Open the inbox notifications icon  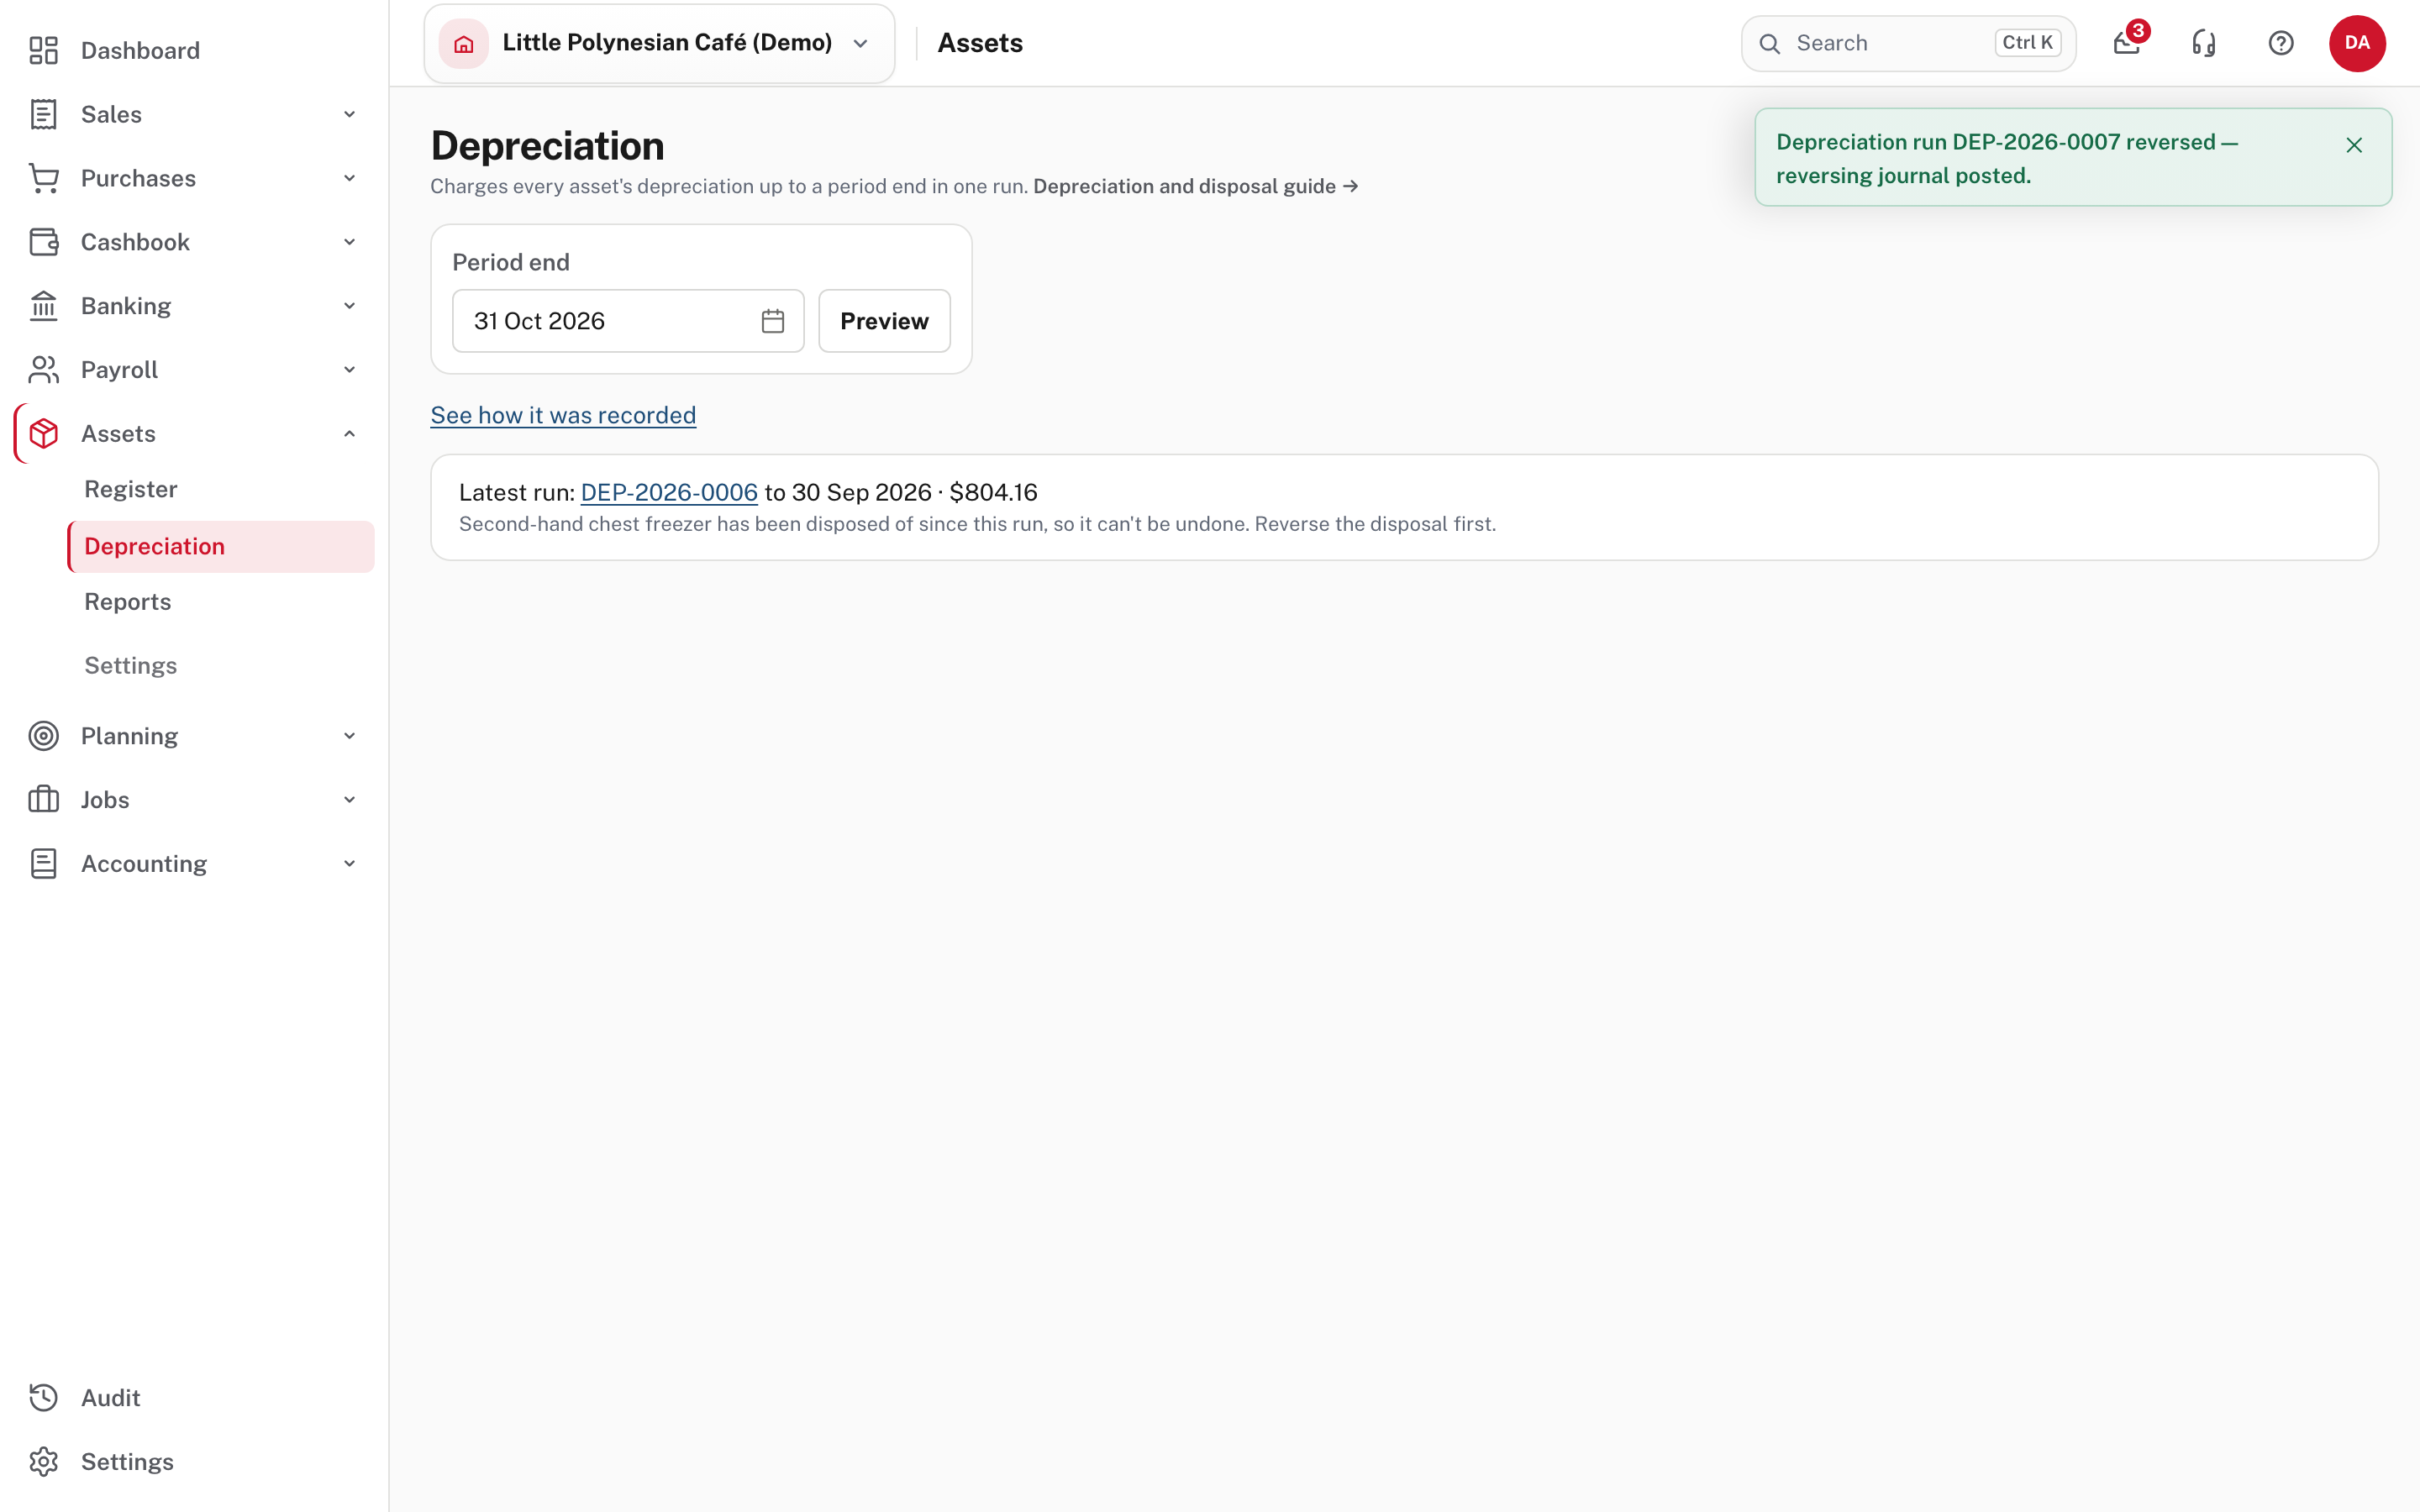(2127, 43)
